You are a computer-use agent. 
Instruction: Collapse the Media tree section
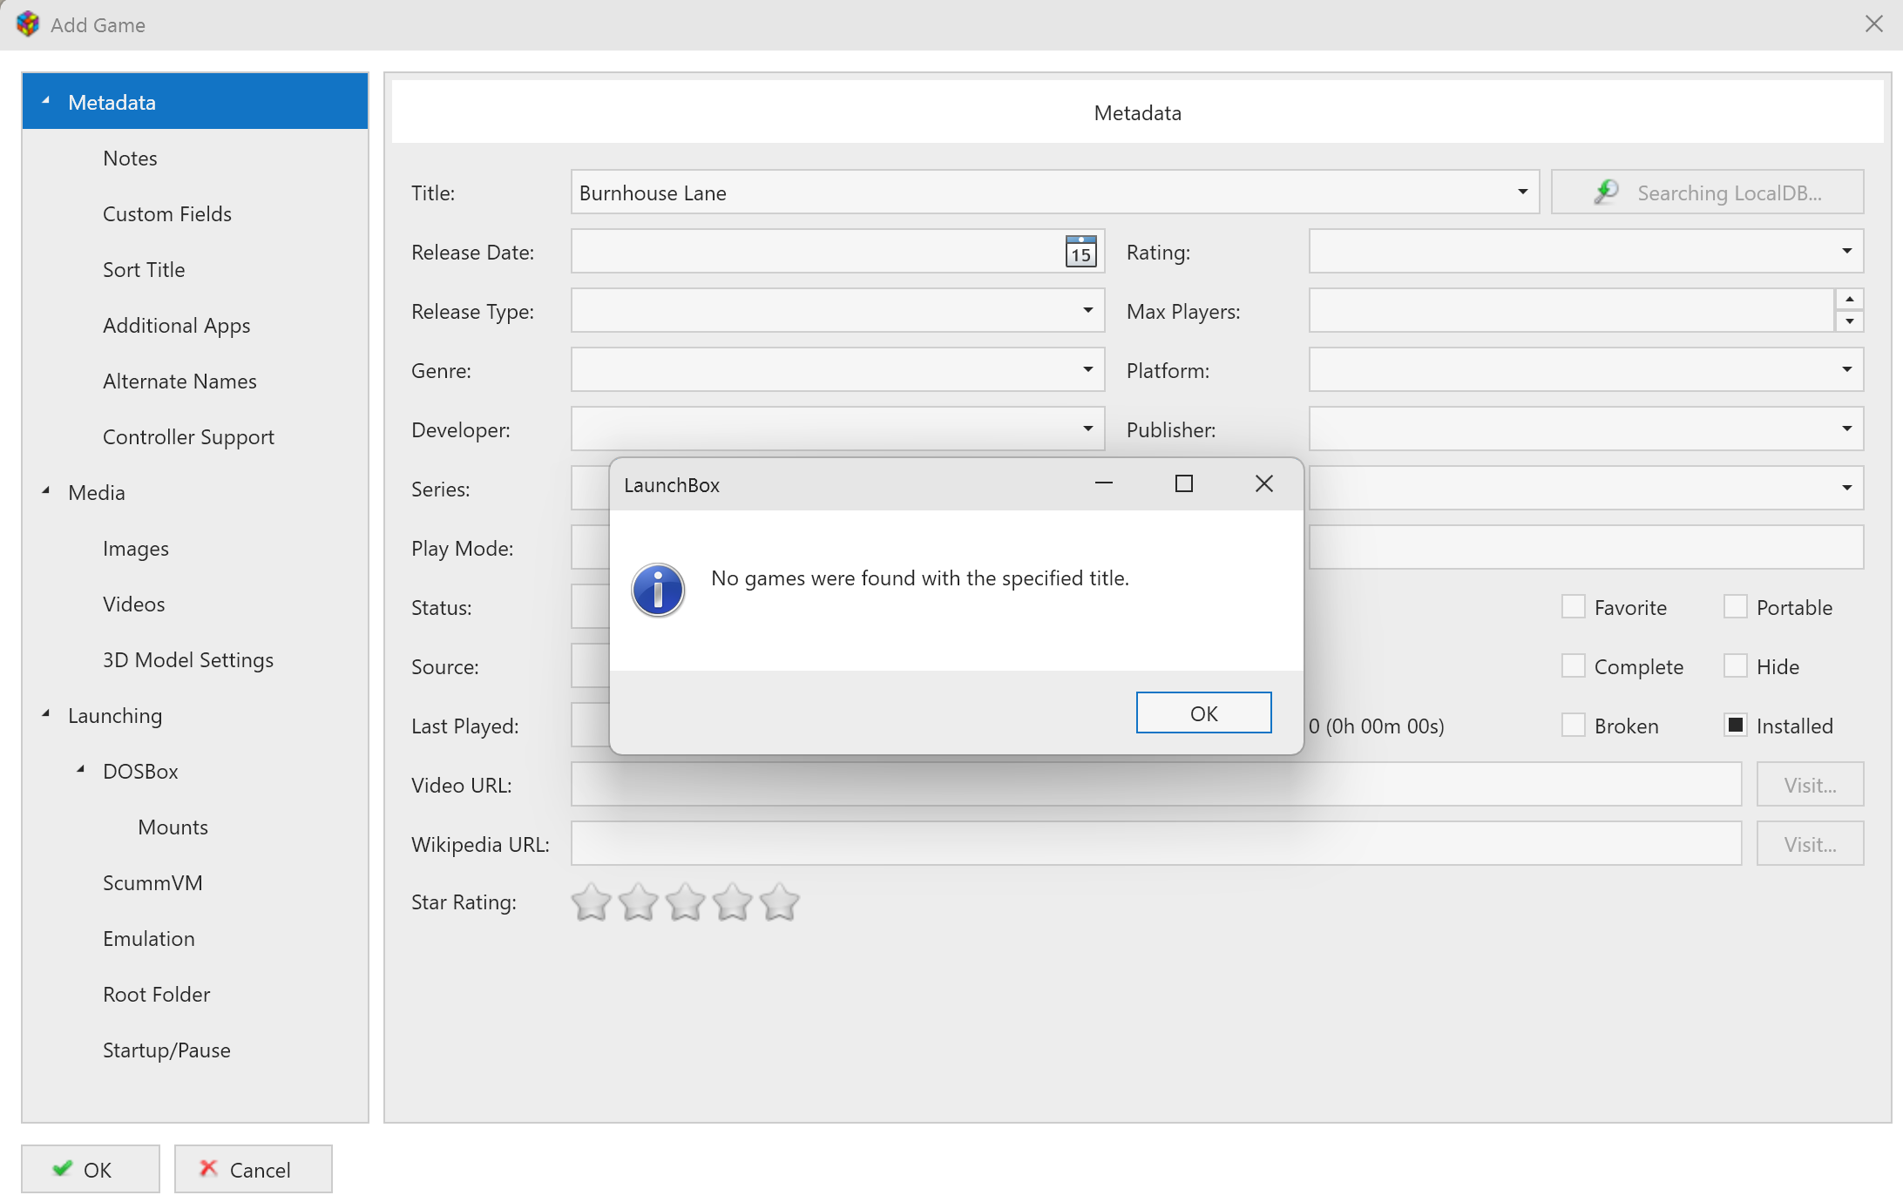[x=46, y=491]
